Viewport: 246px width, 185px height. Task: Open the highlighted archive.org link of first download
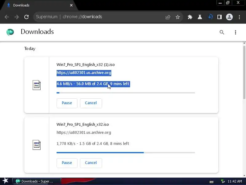[84, 73]
